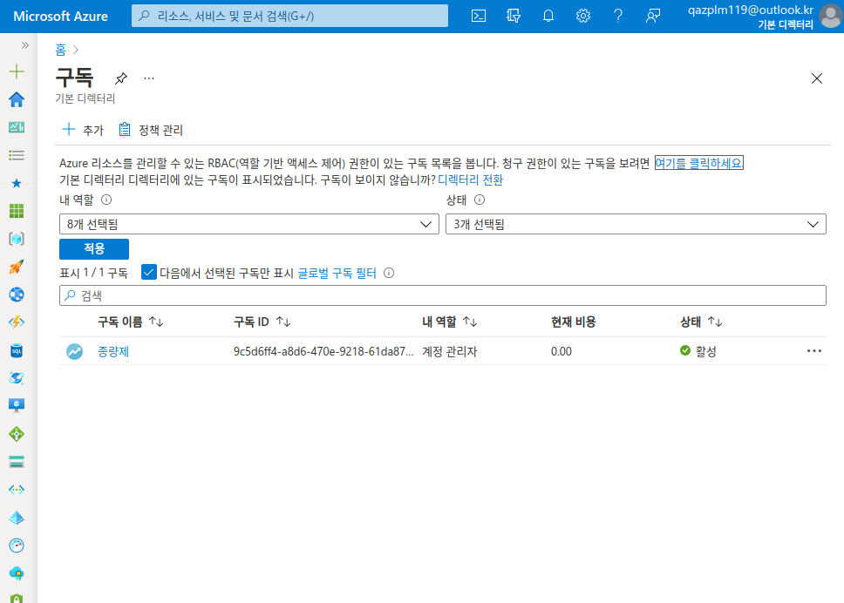Show info for global subscription filter

[389, 273]
